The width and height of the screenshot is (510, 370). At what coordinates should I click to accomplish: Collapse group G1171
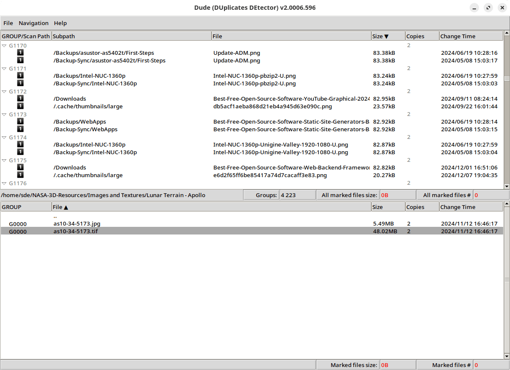(4, 68)
